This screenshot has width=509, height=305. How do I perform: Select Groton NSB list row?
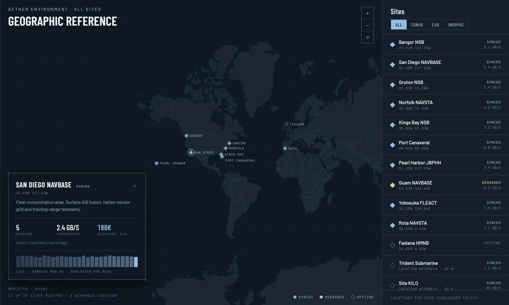point(445,85)
